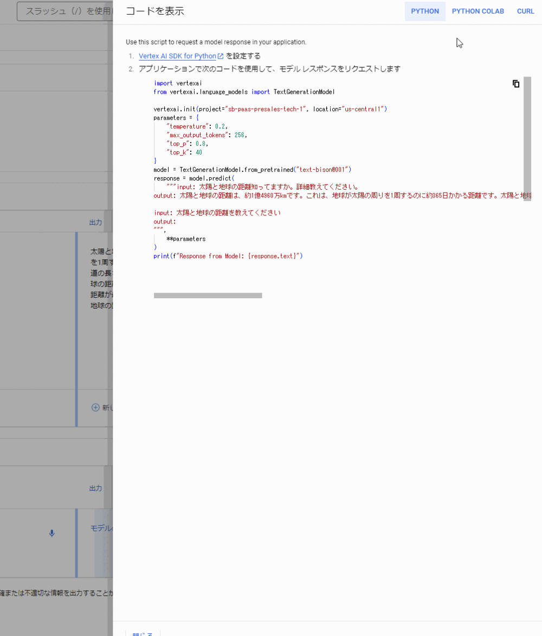542x636 pixels.
Task: Click the 閉じる button to close the dialog
Action: pyautogui.click(x=142, y=633)
